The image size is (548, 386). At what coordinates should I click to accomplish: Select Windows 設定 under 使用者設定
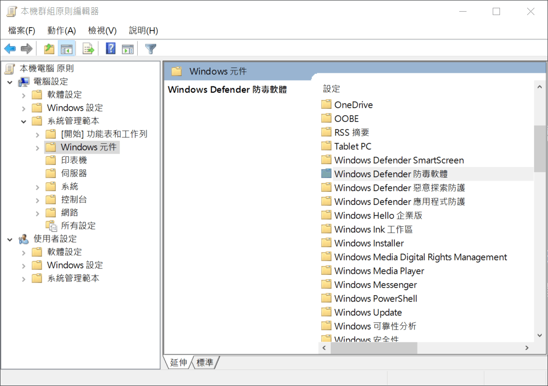coord(75,265)
